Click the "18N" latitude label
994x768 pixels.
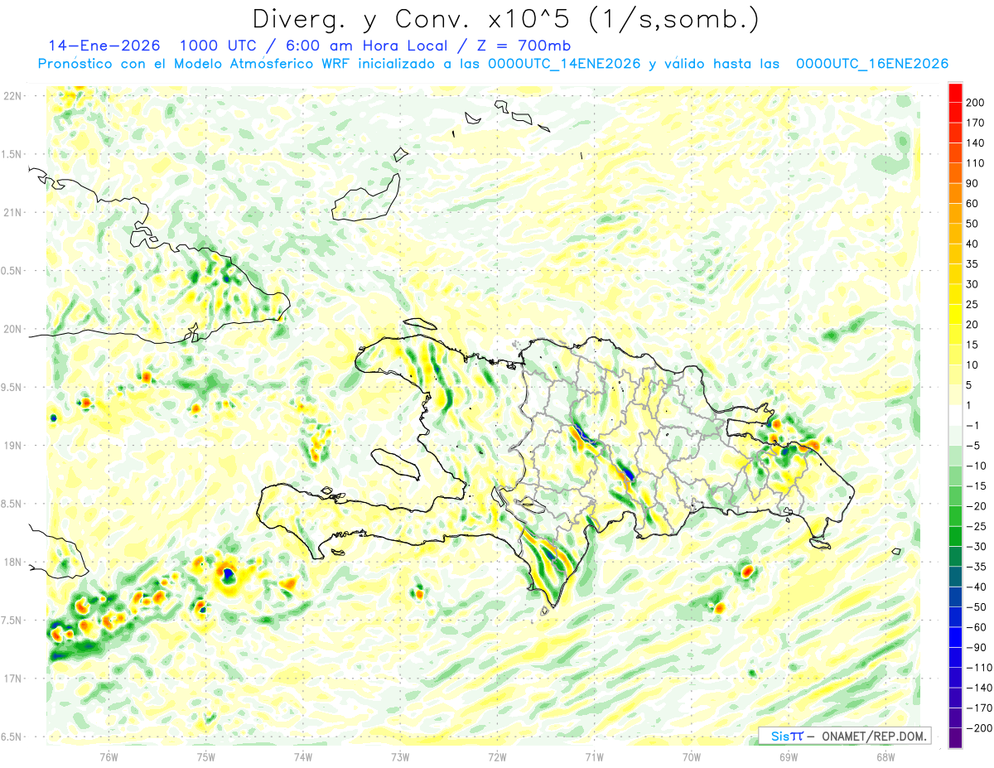12,562
